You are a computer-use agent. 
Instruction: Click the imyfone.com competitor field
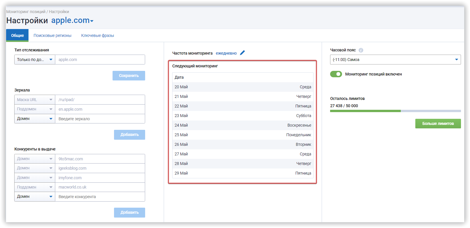tap(100, 178)
